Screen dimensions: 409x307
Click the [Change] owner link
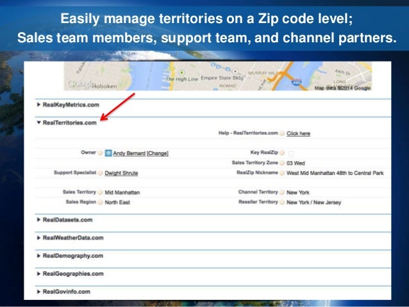click(x=158, y=153)
